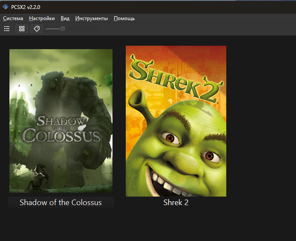Open the Система menu
Viewport: 296px width, 241px height.
pyautogui.click(x=13, y=18)
